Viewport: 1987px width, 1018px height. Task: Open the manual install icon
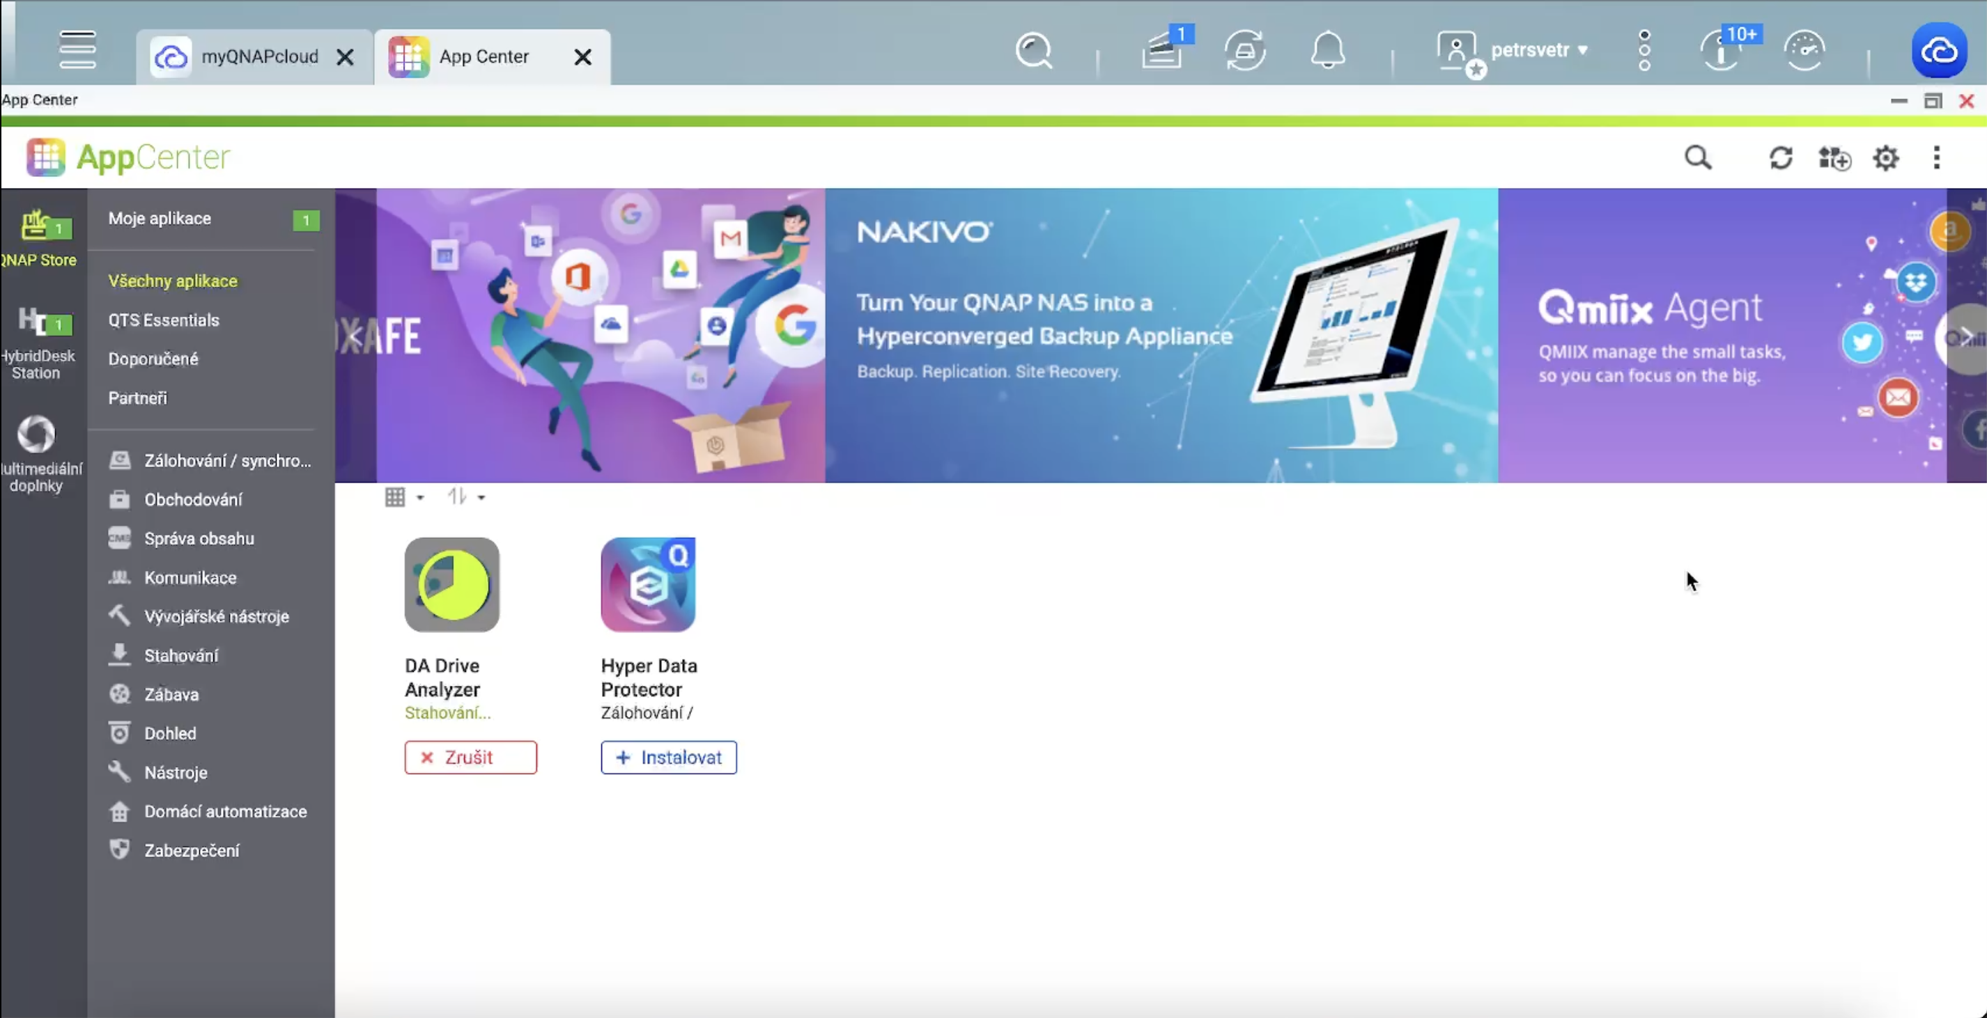click(1834, 158)
